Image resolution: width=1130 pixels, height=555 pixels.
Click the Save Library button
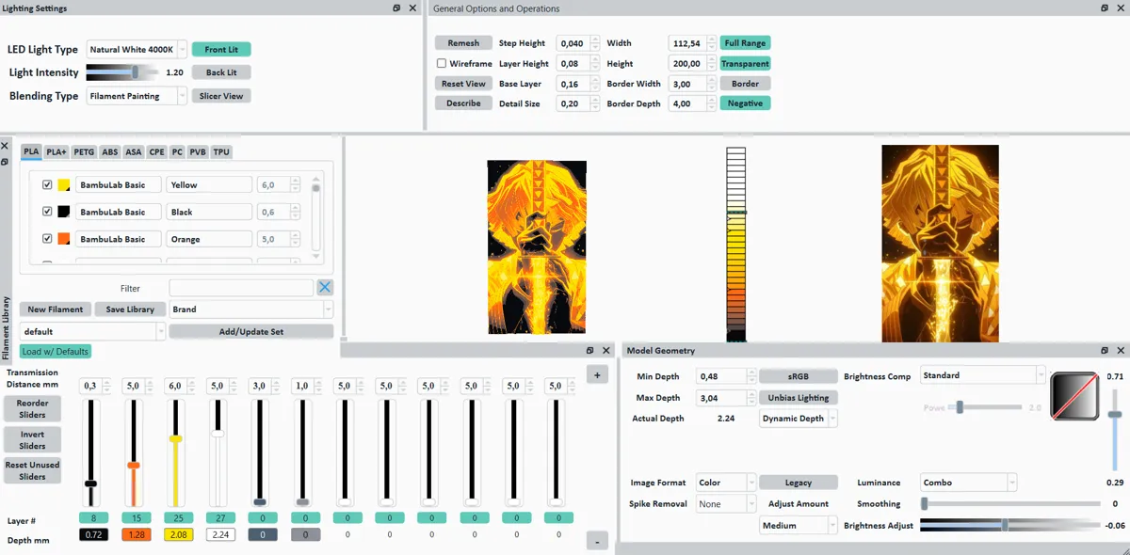pyautogui.click(x=130, y=309)
